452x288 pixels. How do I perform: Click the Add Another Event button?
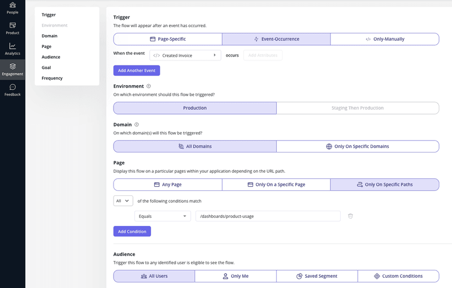[x=137, y=71]
